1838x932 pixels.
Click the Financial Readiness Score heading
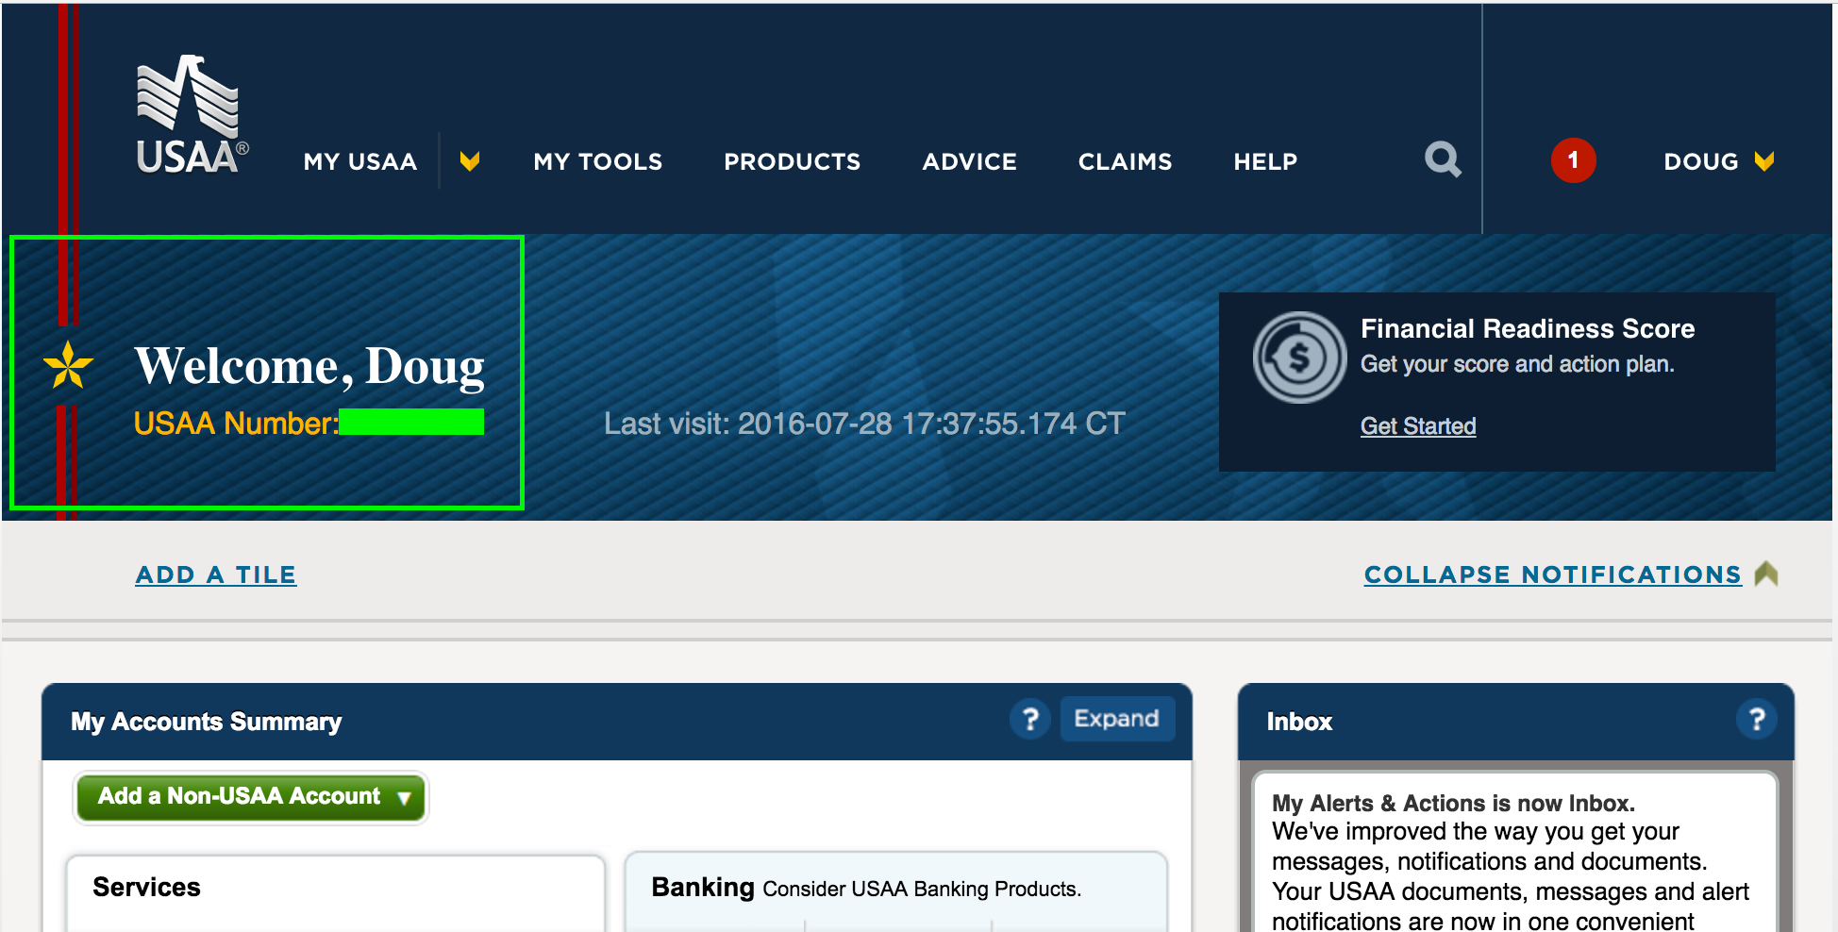tap(1528, 328)
